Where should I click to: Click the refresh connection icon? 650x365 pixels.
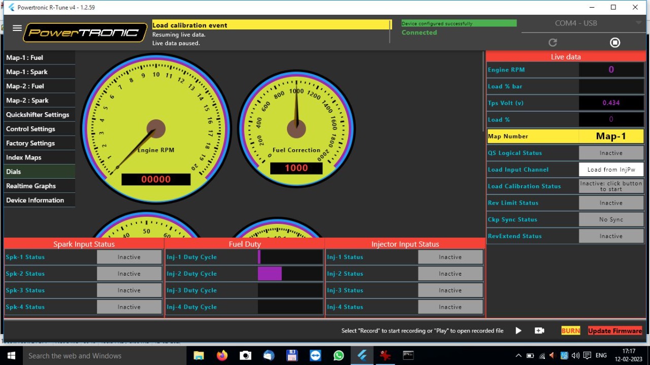(553, 43)
